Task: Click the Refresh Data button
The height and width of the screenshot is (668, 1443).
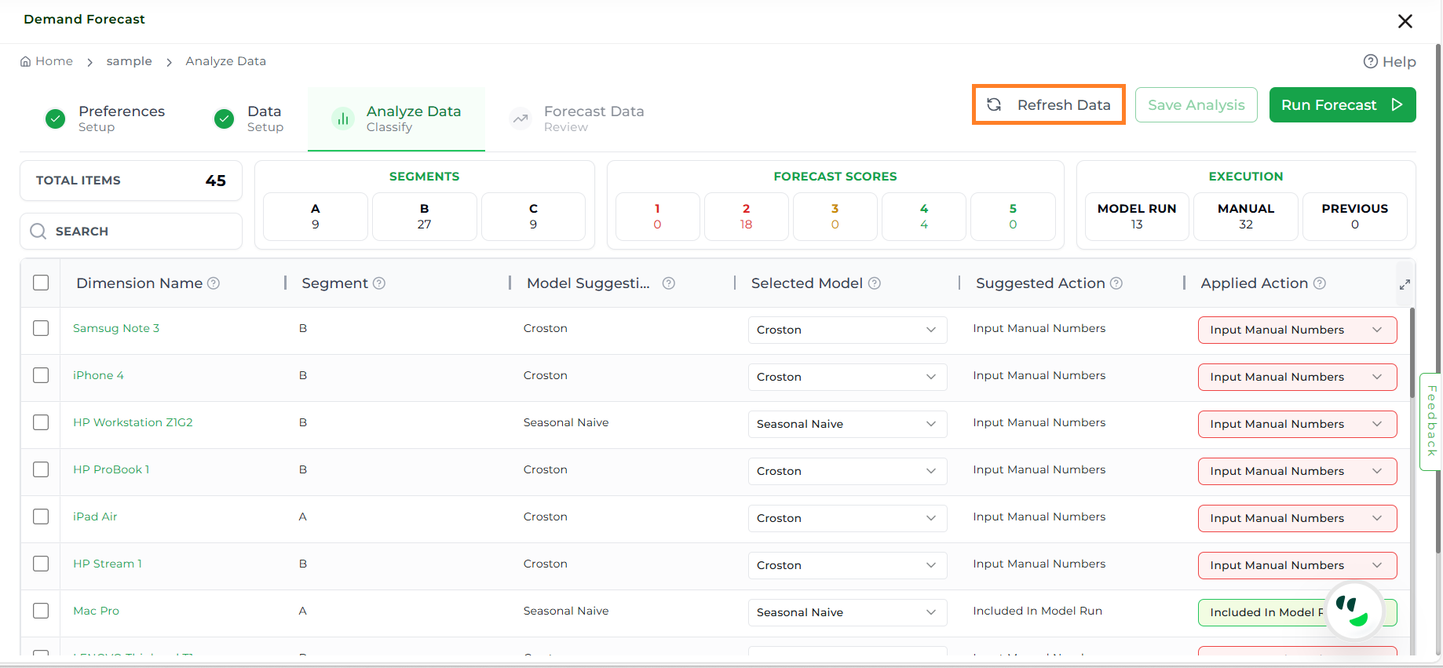Action: point(1048,105)
